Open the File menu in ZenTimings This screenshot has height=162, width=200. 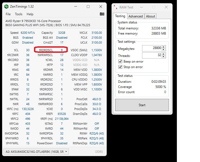click(x=8, y=14)
